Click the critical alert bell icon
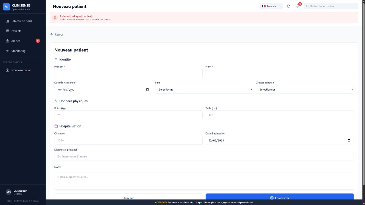 [55, 18]
